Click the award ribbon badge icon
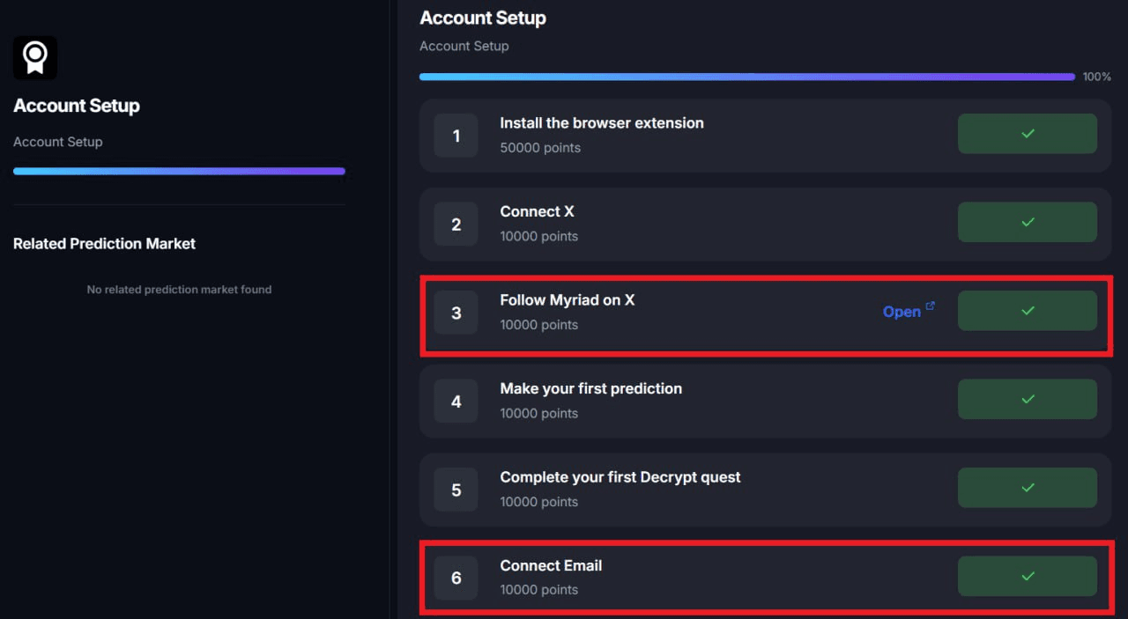 pos(35,58)
